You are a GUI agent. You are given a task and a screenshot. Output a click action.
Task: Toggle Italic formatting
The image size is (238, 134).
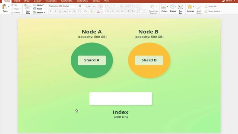coord(55,12)
